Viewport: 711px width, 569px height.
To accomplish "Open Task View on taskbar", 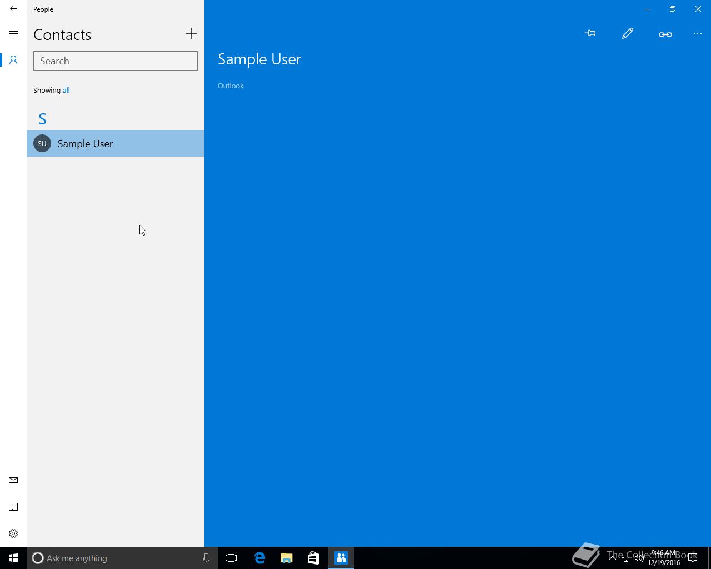I will (x=231, y=558).
